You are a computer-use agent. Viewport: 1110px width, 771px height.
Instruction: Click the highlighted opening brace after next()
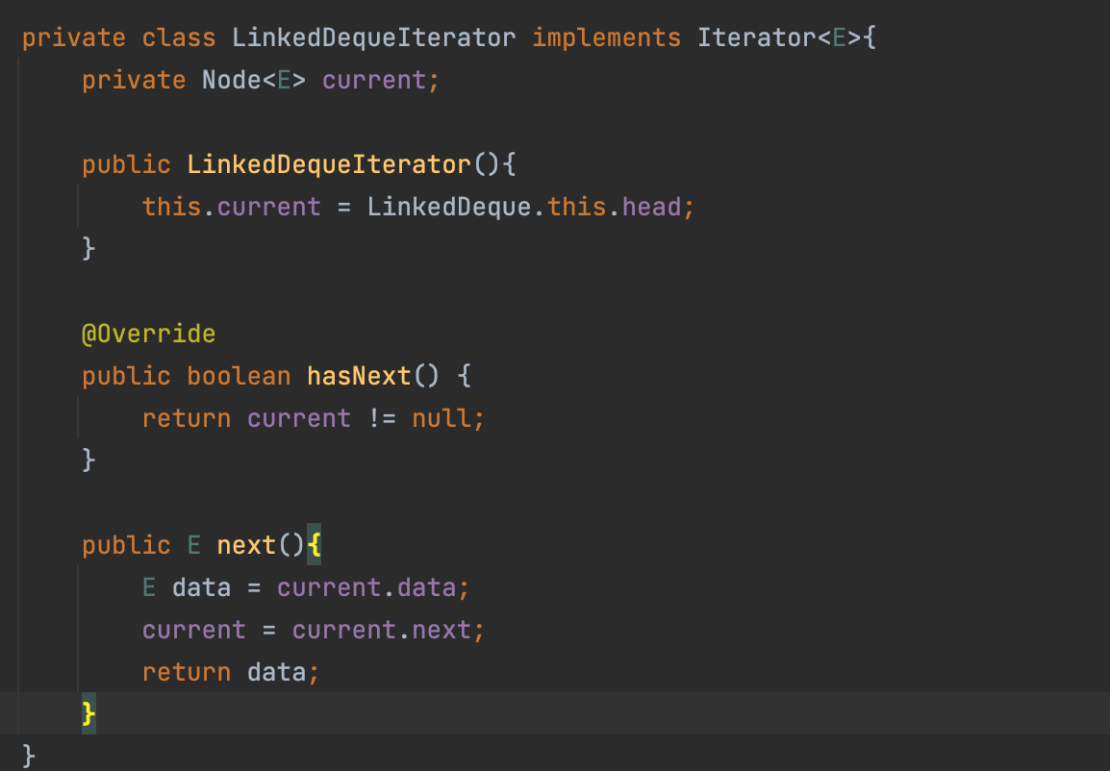(x=315, y=545)
